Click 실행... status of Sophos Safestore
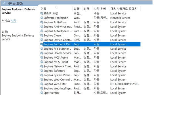The width and height of the screenshot is (184, 127). click(87, 71)
